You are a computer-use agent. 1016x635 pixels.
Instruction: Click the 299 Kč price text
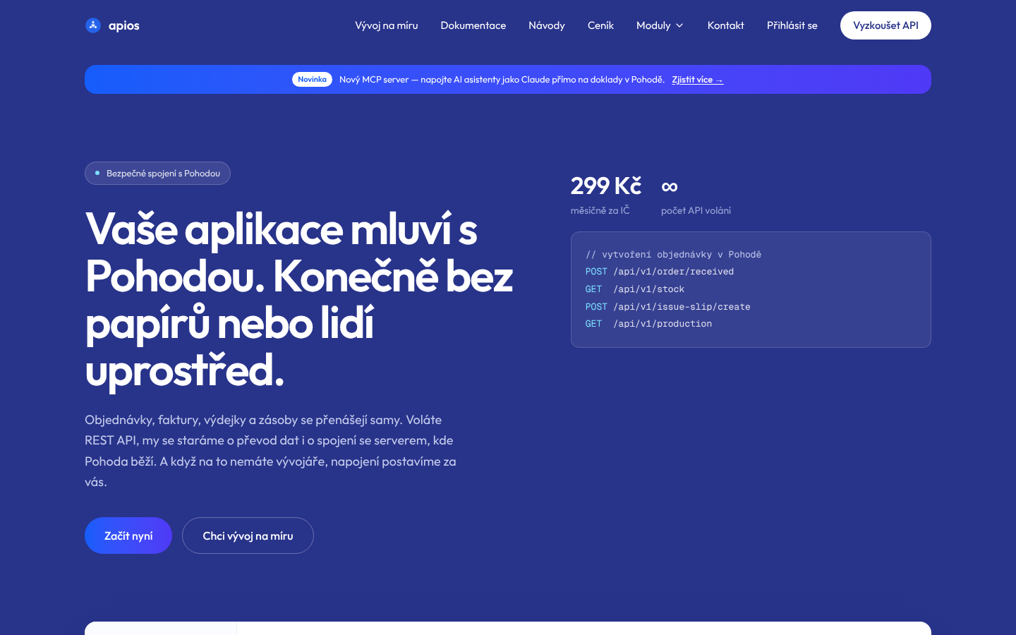[606, 186]
